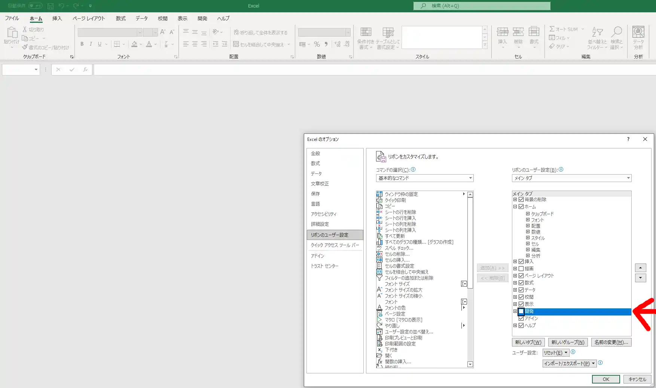Click the Increase Font Size icon

point(162,32)
